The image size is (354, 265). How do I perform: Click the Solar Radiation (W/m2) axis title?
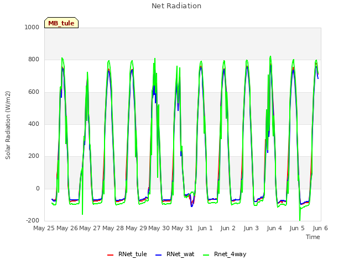click(8, 125)
